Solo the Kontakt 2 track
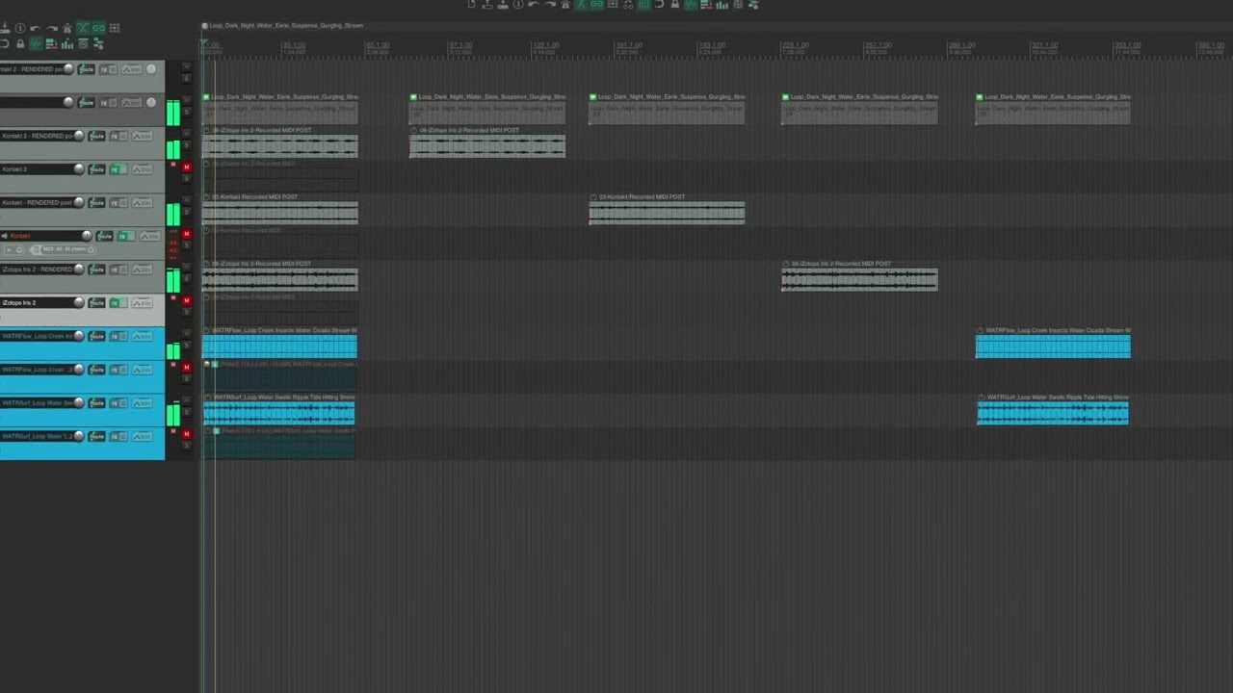 [186, 178]
